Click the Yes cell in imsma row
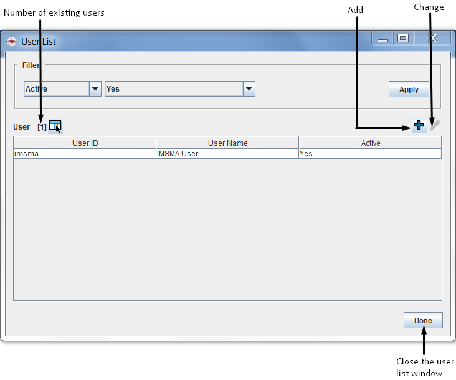 pos(370,153)
